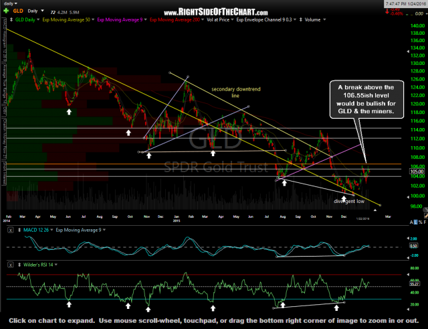
Task: Click the www.RightSideOfTheChart.com link
Action: 216,12
